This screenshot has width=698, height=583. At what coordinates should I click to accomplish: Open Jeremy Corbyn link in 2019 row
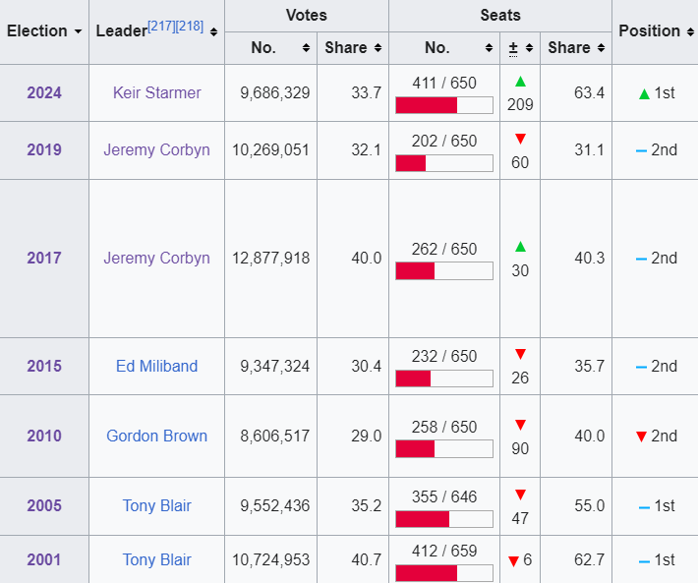[x=156, y=150]
